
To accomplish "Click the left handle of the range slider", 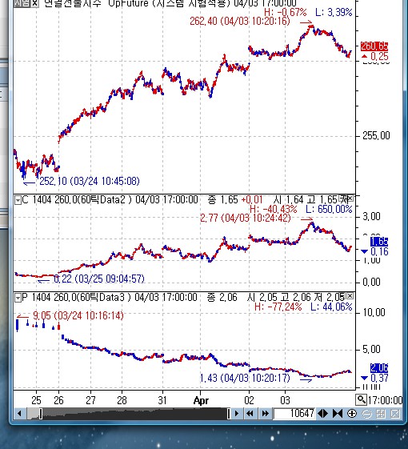I will tap(41, 414).
